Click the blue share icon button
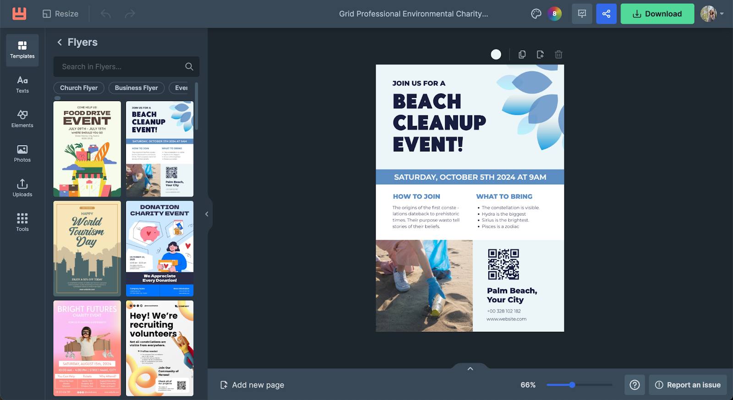 606,14
